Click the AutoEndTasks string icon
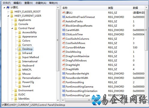Viewport: 149px width, 108px height. pyautogui.click(x=64, y=21)
